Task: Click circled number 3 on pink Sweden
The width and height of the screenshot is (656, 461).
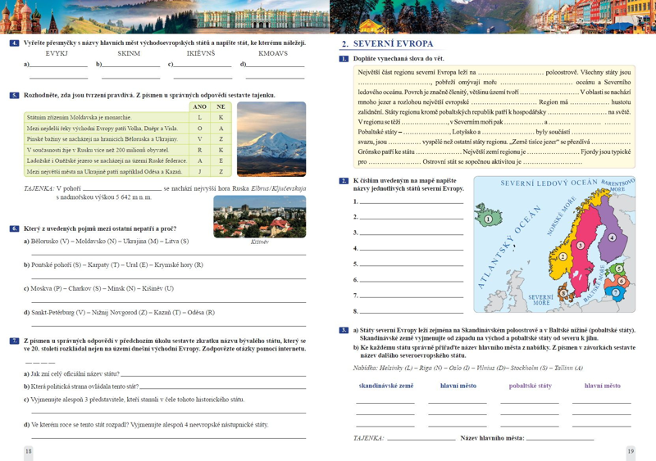Action: pyautogui.click(x=580, y=246)
